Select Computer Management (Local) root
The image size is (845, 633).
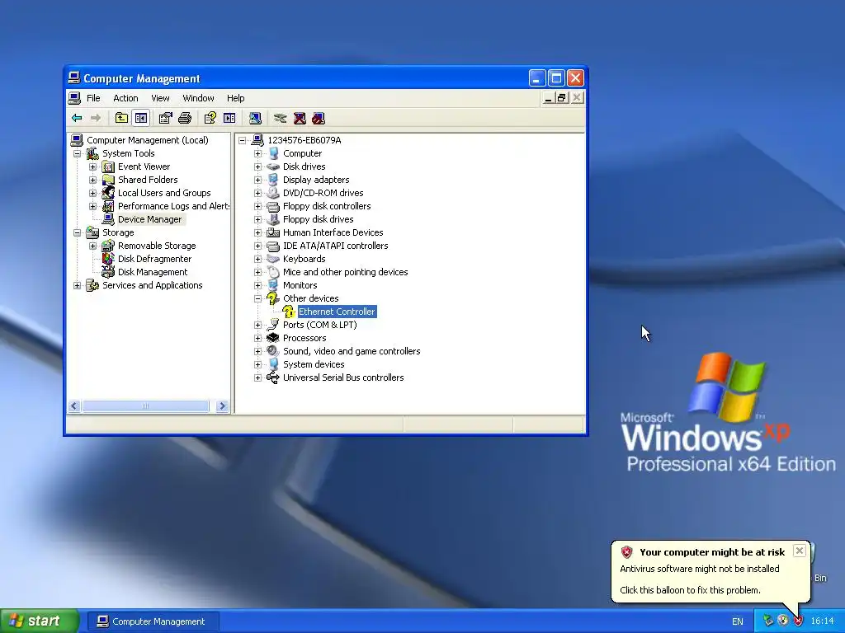click(x=148, y=140)
